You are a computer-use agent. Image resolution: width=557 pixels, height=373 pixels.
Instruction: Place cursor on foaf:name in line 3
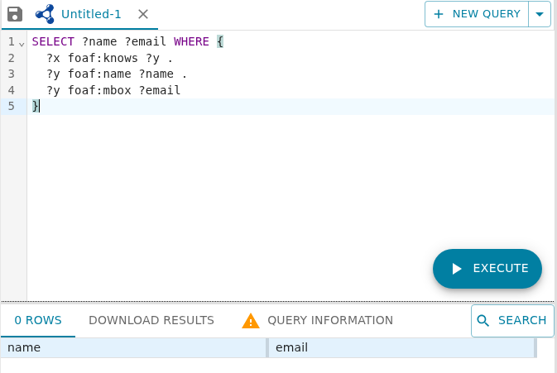99,74
